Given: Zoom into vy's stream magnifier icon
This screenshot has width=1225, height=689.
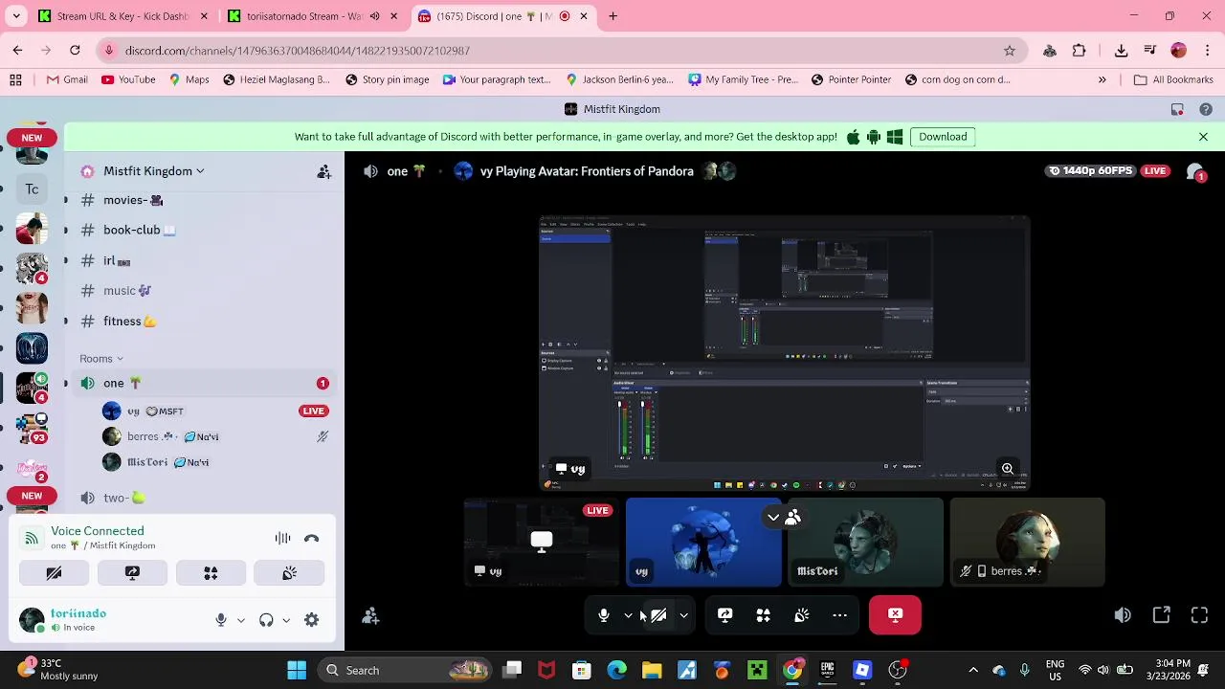Looking at the screenshot, I should pos(1007,469).
